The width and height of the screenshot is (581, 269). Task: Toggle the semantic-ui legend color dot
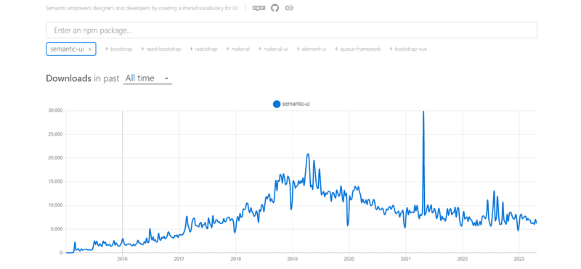click(277, 104)
